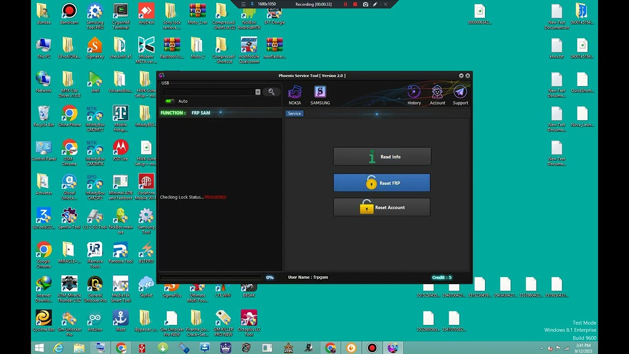Open File Explorer from taskbar

tap(79, 348)
